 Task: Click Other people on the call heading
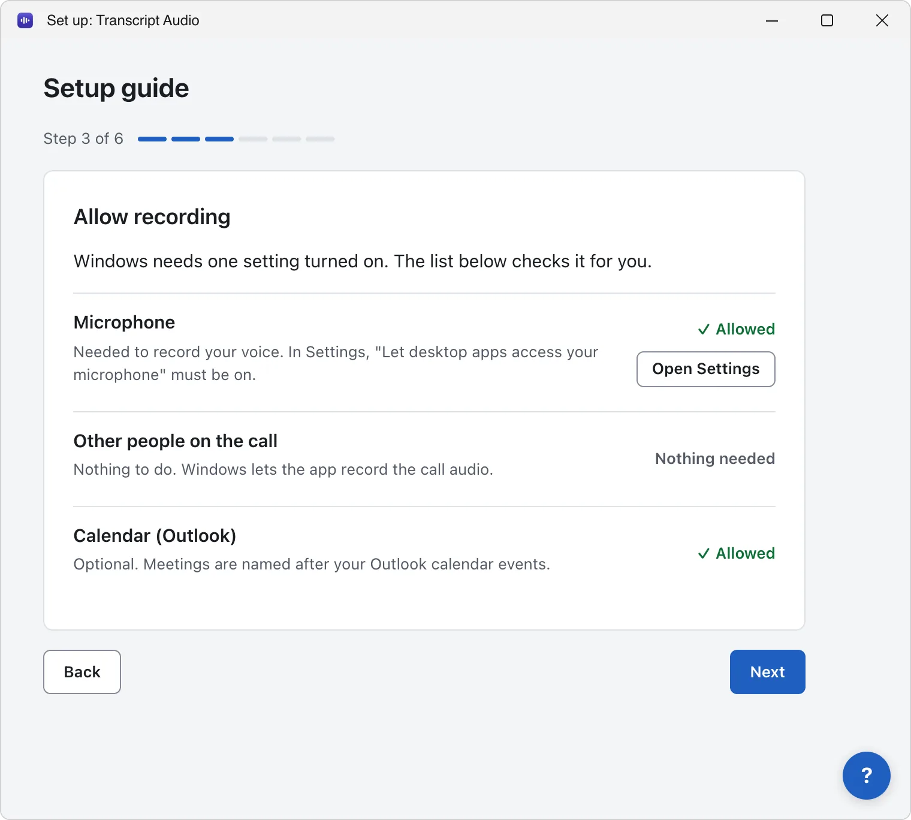(176, 441)
